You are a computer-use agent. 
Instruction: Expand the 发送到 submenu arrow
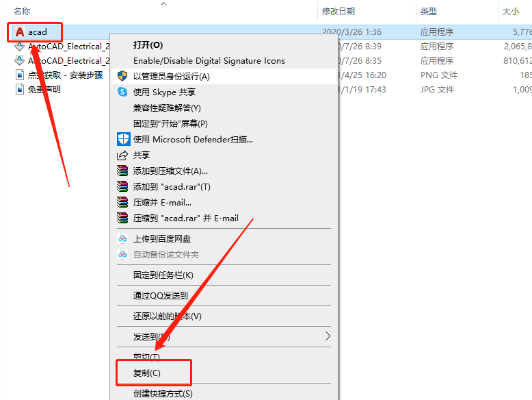point(328,336)
